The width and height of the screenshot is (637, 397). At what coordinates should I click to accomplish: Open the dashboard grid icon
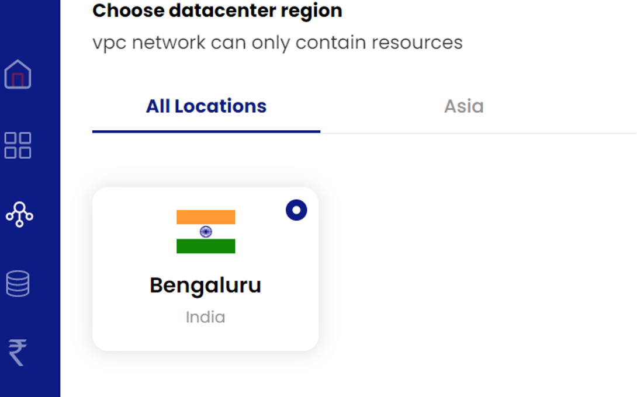pyautogui.click(x=18, y=145)
